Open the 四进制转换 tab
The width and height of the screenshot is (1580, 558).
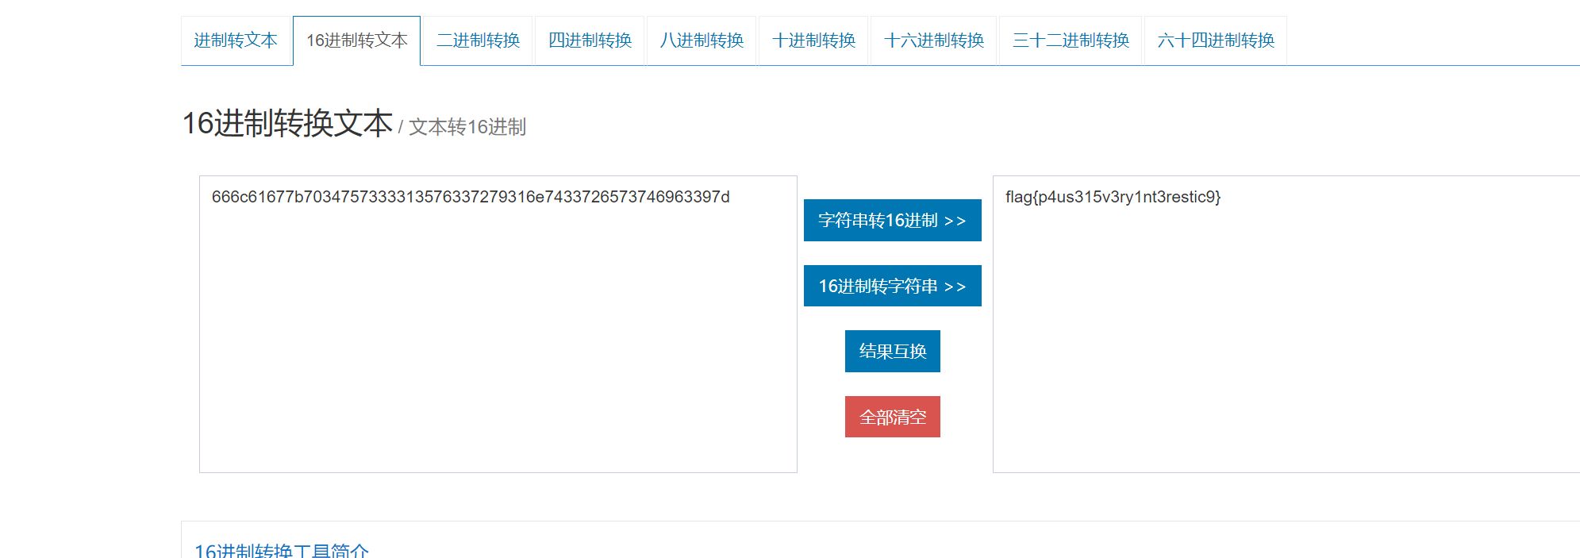point(590,40)
